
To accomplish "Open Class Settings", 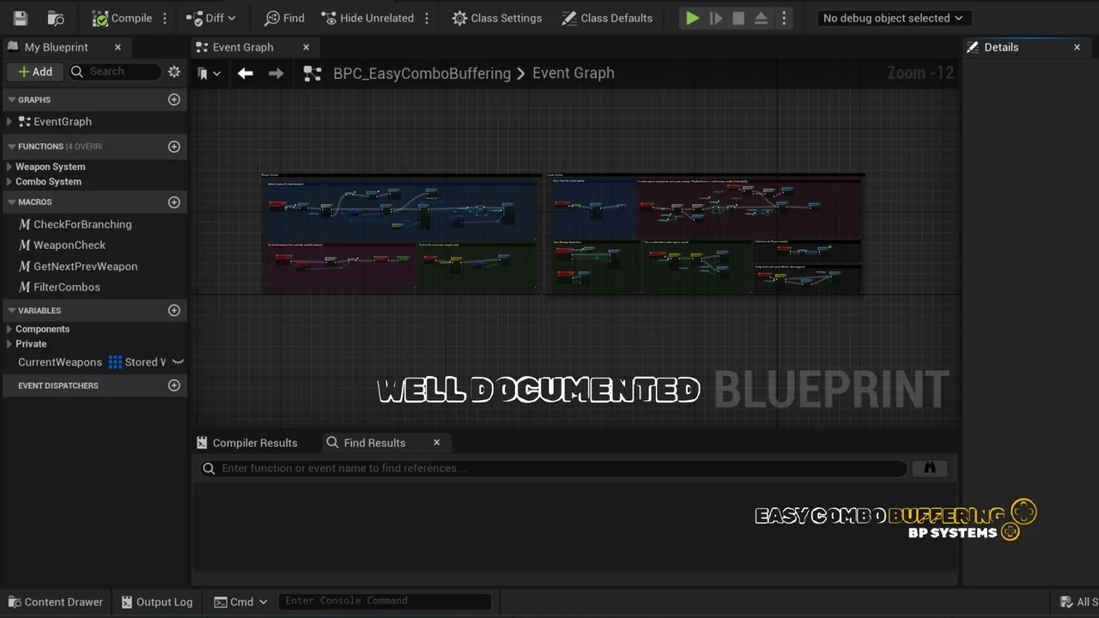I will point(497,18).
